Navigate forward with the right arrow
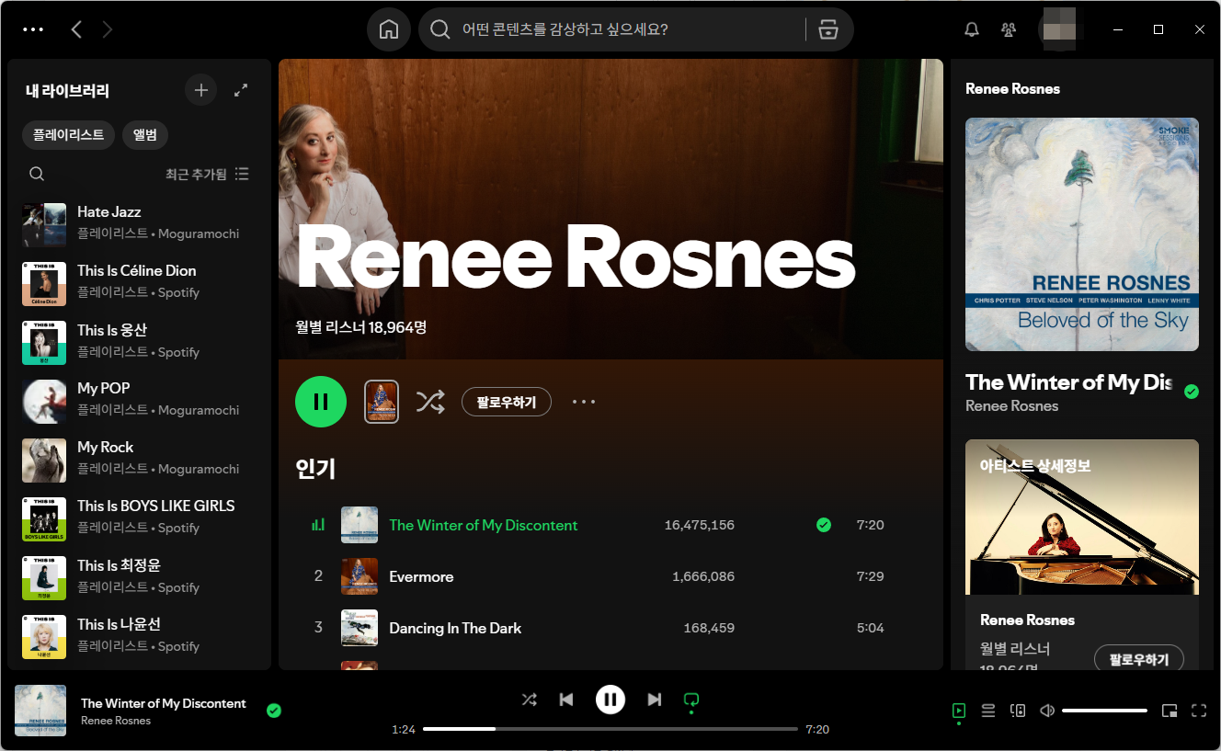Viewport: 1221px width, 751px height. [108, 29]
